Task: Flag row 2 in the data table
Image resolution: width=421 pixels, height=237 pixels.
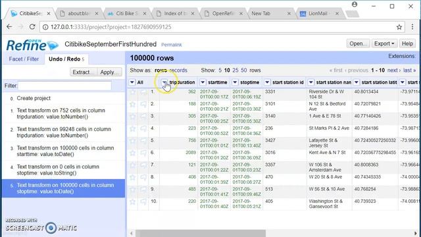Action: 143,104
